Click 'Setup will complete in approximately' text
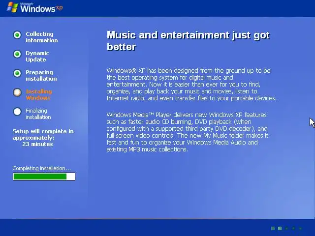The image size is (315, 236). tap(43, 134)
